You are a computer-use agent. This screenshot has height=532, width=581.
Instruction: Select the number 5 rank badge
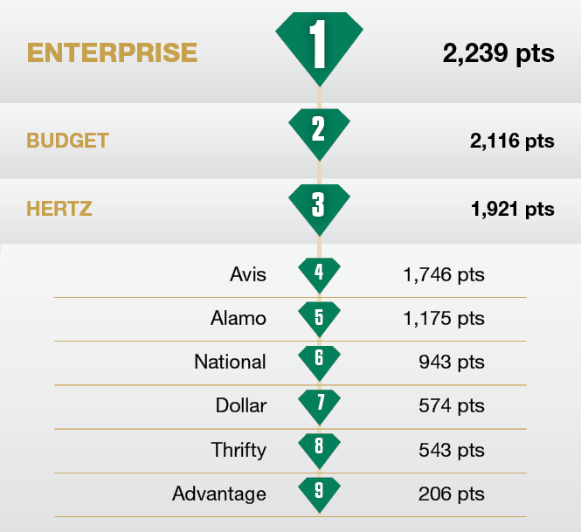(x=319, y=317)
